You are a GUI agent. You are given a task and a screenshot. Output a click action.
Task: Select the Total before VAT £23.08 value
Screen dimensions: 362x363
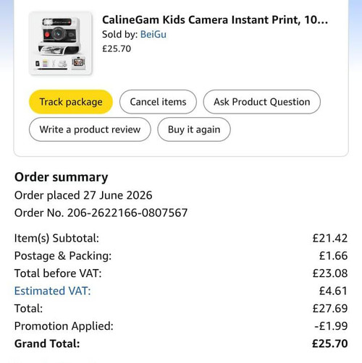pyautogui.click(x=330, y=273)
